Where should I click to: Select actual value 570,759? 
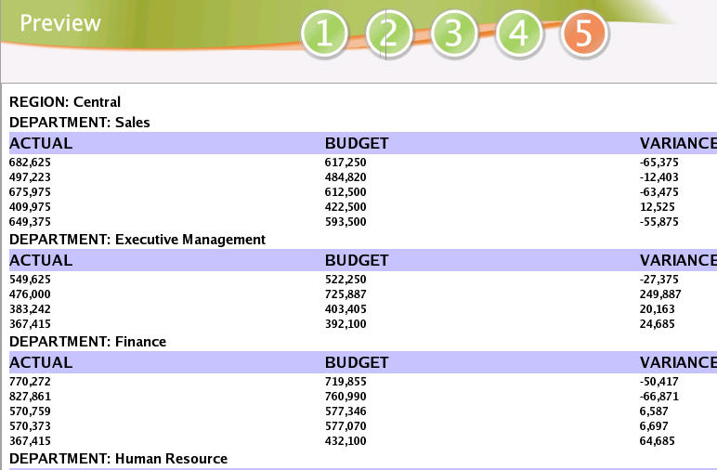[x=30, y=411]
